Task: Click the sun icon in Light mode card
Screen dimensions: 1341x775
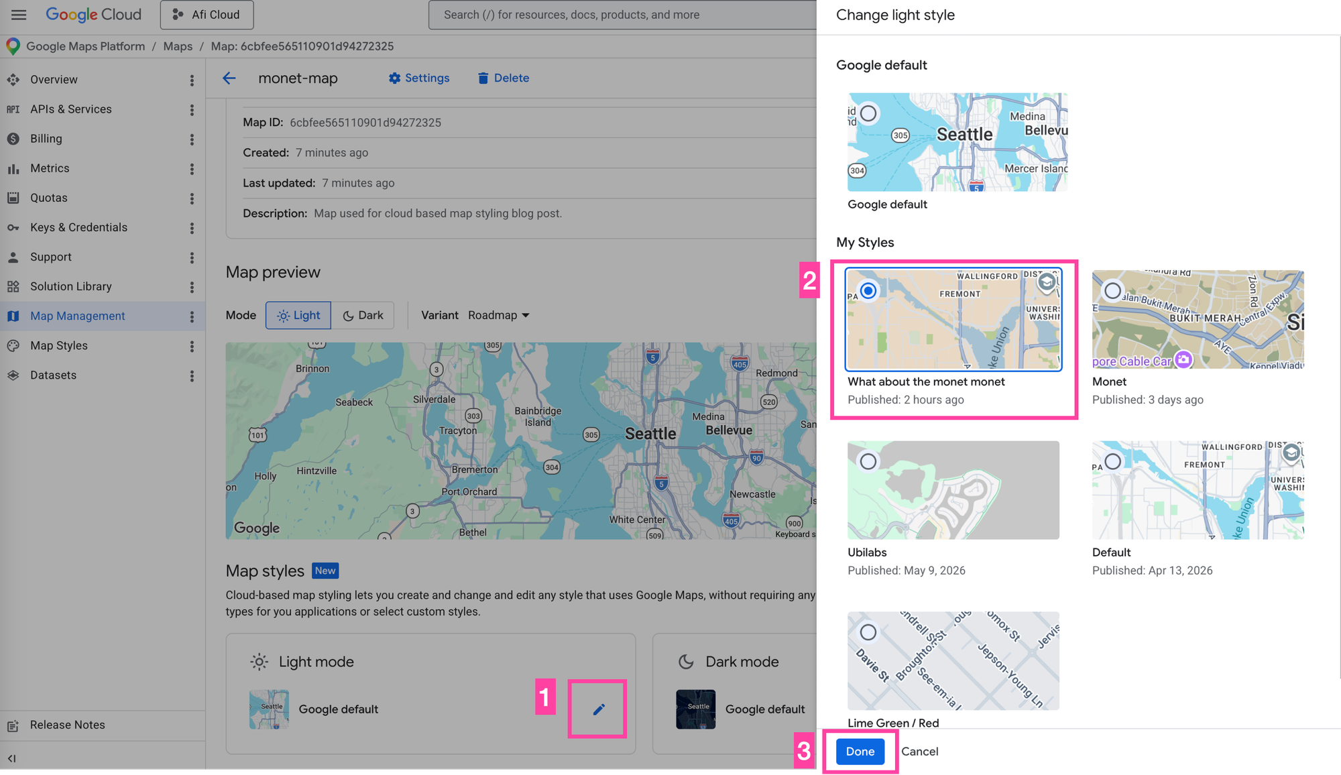Action: (259, 662)
